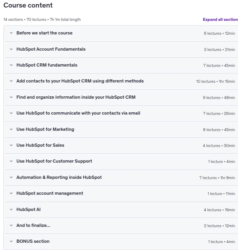Click '10 lectures • 1hr 15min' row summary
Viewport: 238px width, 250px height.
[215, 82]
